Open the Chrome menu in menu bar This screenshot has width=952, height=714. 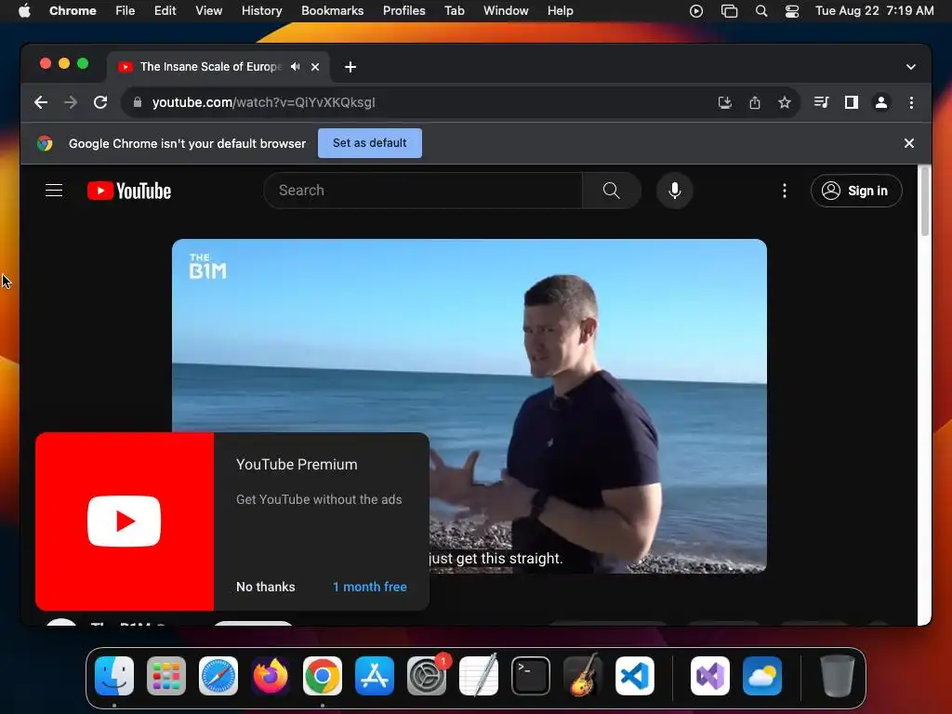73,11
